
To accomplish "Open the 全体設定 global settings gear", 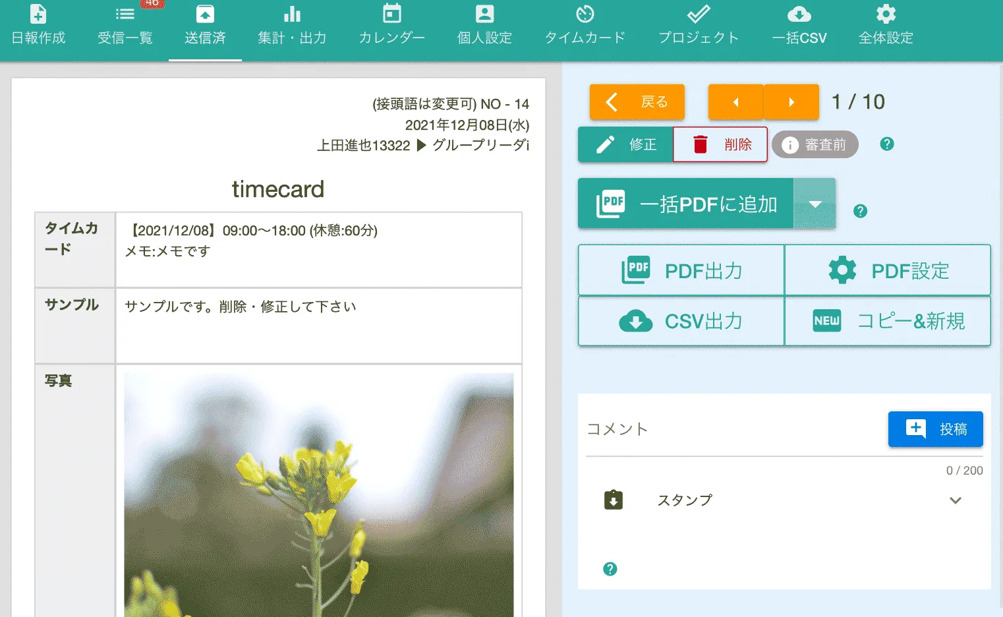I will coord(886,25).
